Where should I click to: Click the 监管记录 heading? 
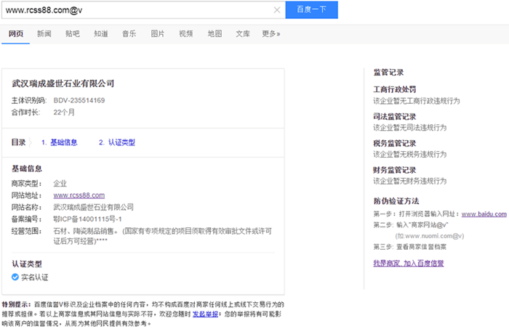coord(388,73)
